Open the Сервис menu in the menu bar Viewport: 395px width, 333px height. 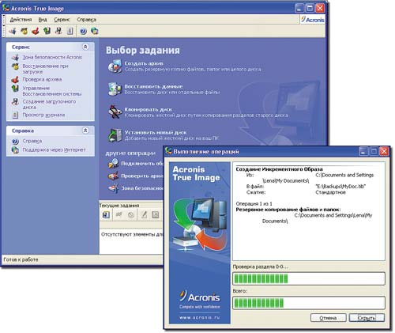click(x=62, y=20)
